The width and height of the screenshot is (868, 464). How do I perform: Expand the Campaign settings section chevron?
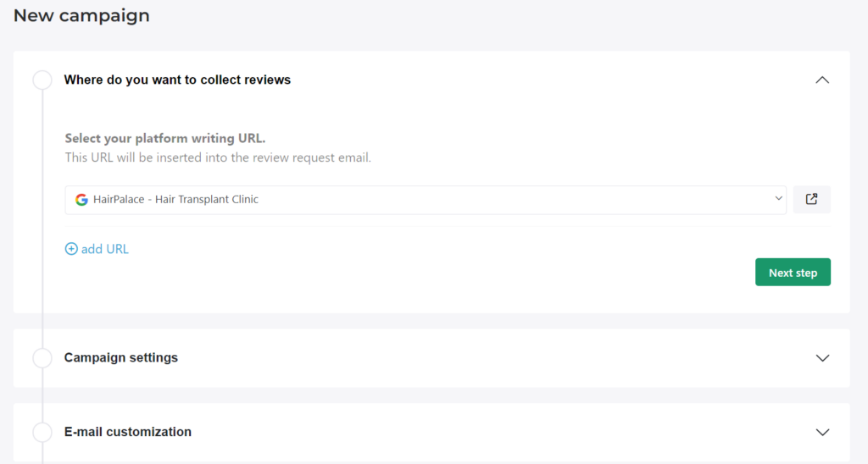point(821,358)
